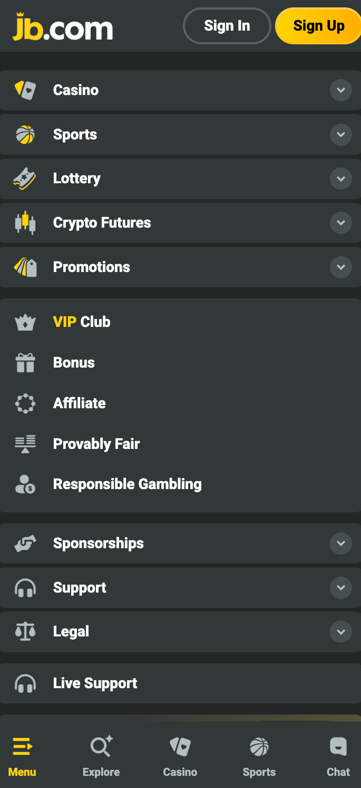
Task: Click the VIP Club crown icon
Action: (x=25, y=322)
